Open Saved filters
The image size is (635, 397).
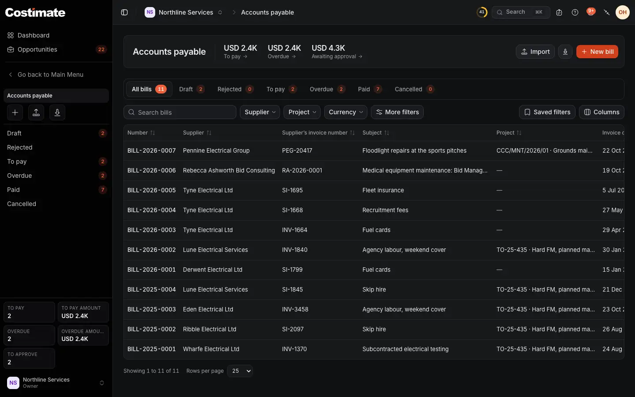(547, 112)
